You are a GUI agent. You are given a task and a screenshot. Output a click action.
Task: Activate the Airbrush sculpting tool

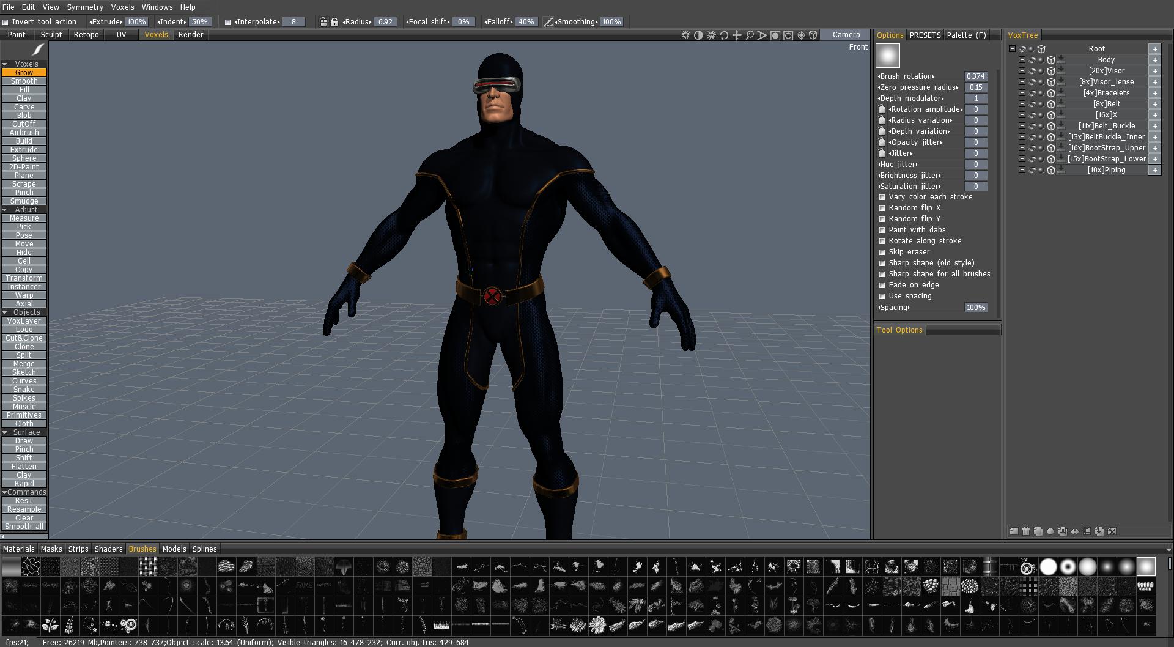tap(24, 132)
